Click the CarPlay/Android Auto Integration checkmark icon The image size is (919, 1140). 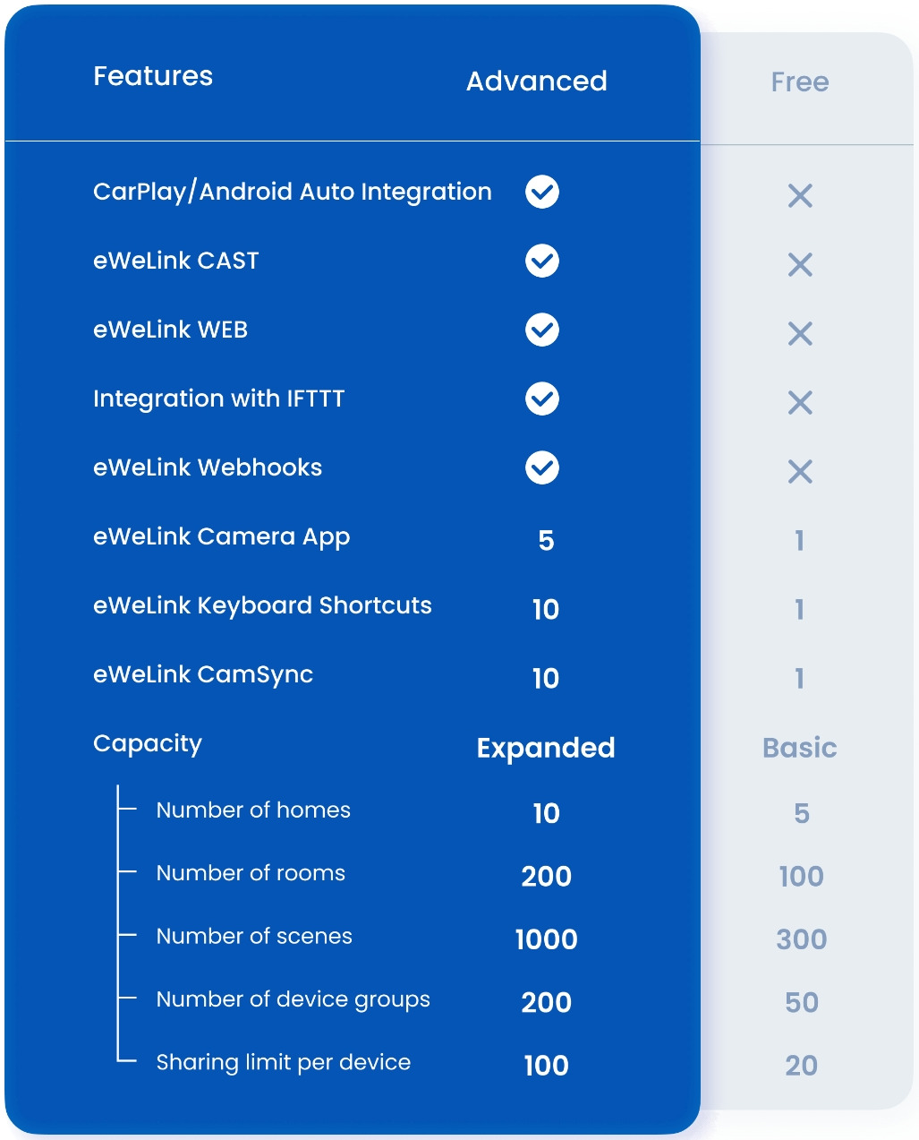(x=542, y=192)
